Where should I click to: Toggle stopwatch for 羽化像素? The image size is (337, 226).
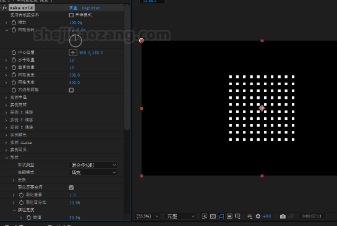point(21,195)
